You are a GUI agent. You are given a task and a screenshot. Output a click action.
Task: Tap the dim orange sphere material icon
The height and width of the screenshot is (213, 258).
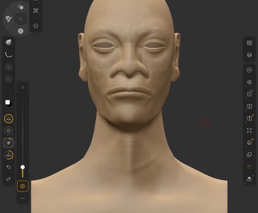tap(249, 167)
